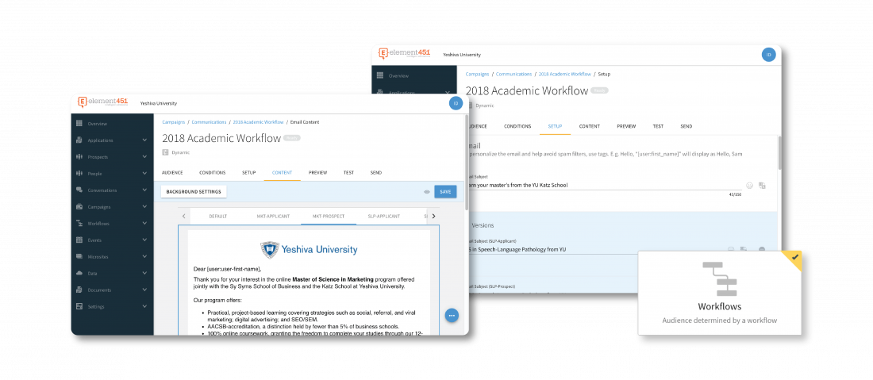Follow Campaigns breadcrumb in front window
The image size is (873, 380).
click(x=173, y=122)
